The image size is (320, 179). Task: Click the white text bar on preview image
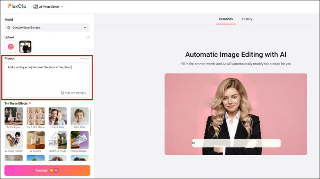[236, 143]
